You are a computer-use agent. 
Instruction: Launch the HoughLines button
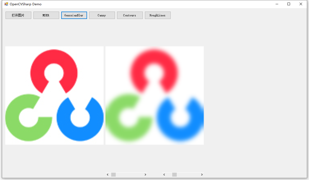pyautogui.click(x=158, y=15)
